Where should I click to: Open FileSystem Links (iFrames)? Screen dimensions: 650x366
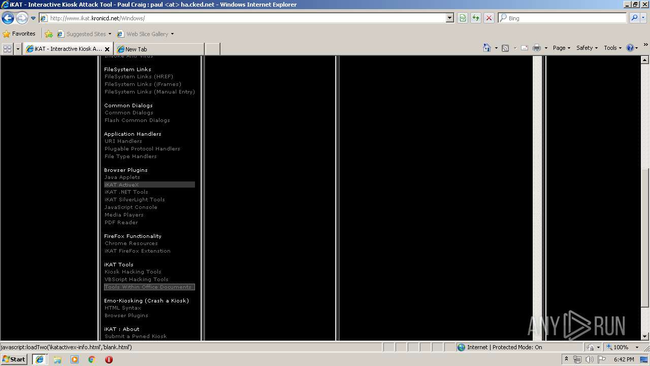(143, 84)
